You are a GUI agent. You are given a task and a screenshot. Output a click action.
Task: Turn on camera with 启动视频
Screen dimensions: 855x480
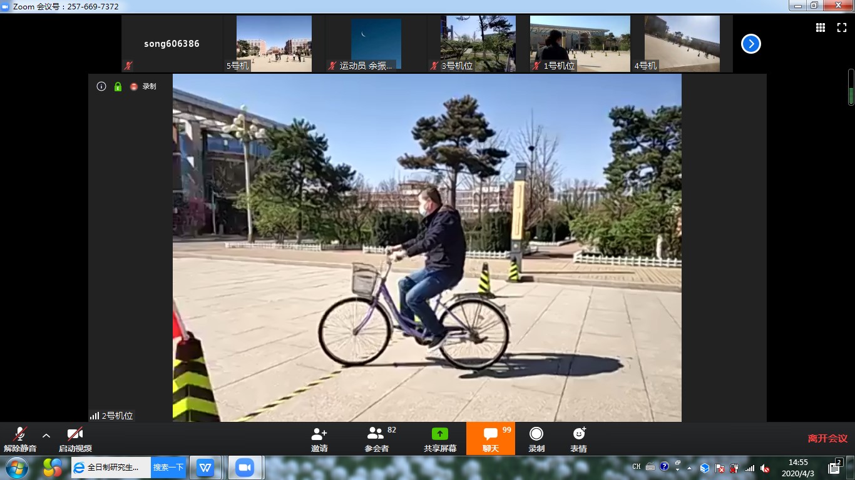[75, 434]
